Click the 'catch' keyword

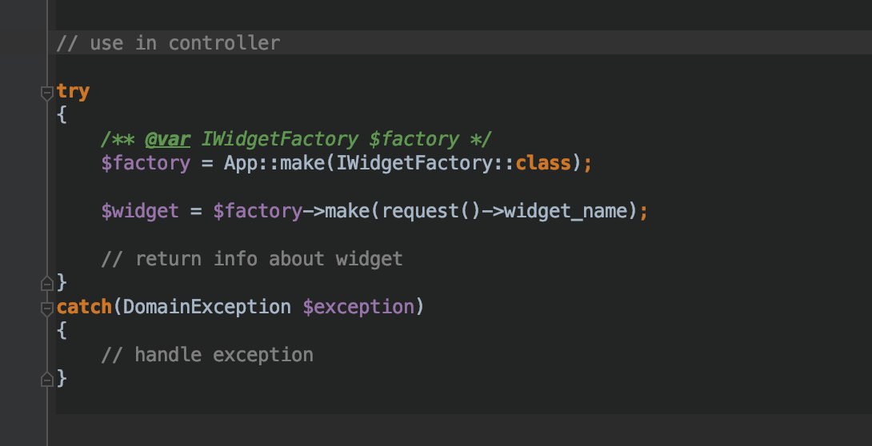85,307
